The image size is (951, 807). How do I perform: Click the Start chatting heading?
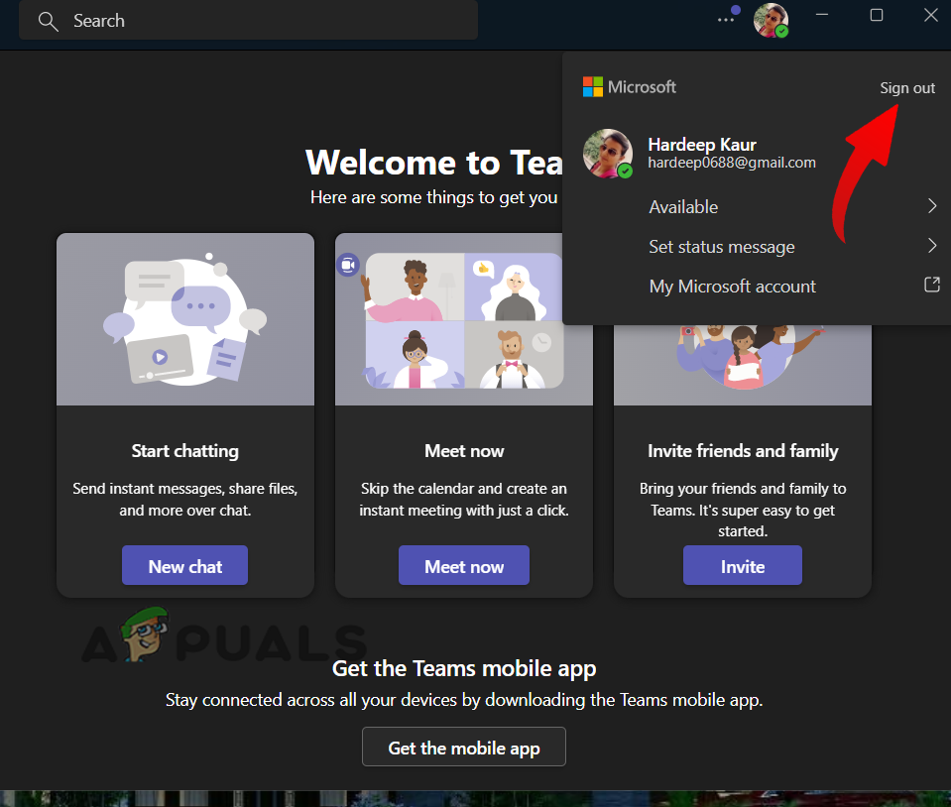(x=185, y=451)
